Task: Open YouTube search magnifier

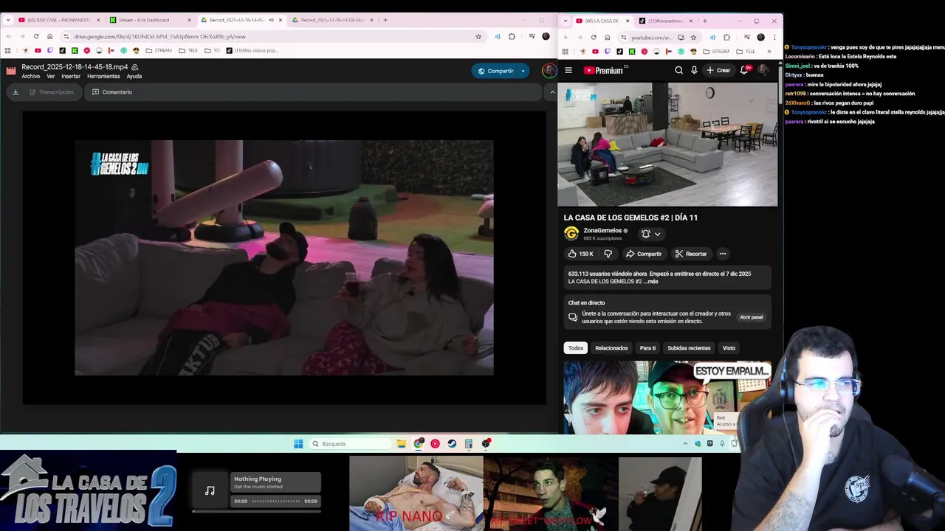Action: point(678,70)
